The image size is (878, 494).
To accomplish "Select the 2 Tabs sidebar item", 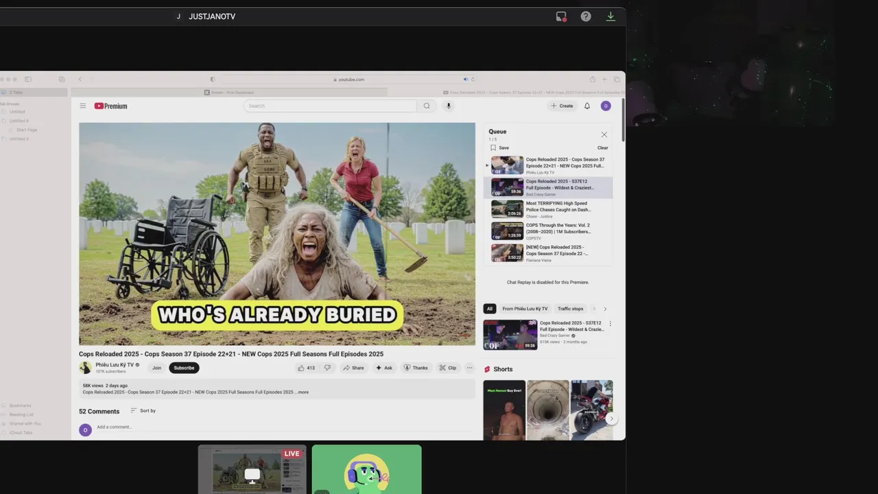I will point(34,92).
